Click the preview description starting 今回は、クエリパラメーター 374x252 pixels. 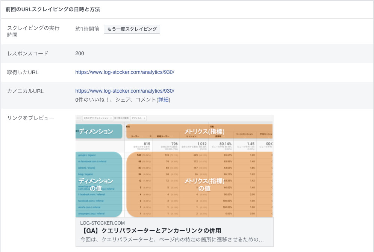click(x=172, y=239)
